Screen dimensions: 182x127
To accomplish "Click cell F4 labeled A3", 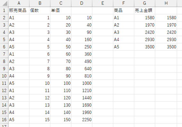I will click(x=124, y=32).
